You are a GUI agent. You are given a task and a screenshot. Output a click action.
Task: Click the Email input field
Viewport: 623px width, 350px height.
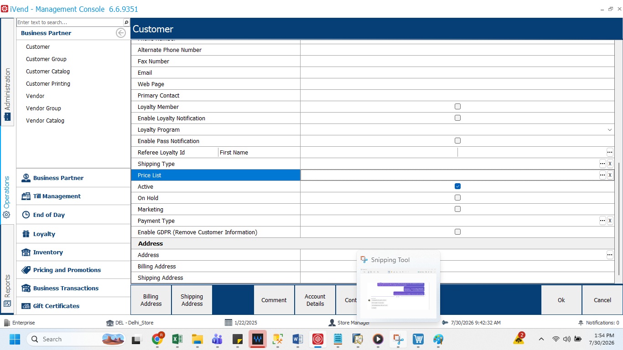click(x=457, y=72)
